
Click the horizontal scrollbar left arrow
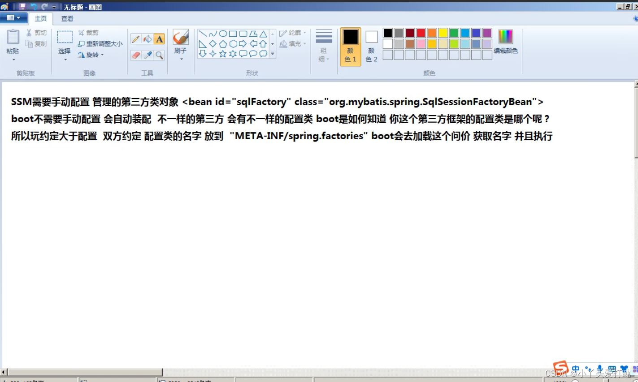pyautogui.click(x=4, y=372)
